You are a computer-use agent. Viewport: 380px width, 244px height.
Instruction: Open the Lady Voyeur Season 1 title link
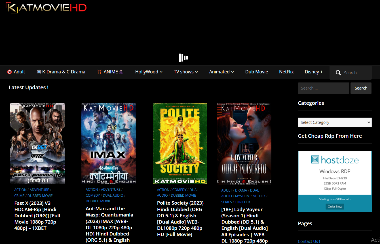[244, 225]
